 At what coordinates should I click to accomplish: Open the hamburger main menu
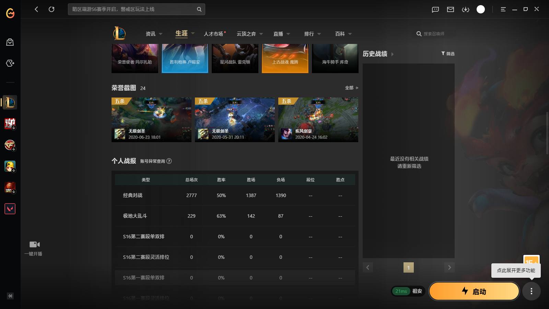[x=503, y=9]
